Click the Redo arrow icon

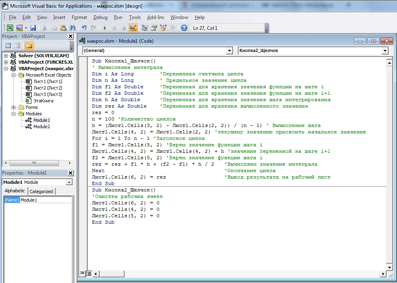[x=93, y=28]
